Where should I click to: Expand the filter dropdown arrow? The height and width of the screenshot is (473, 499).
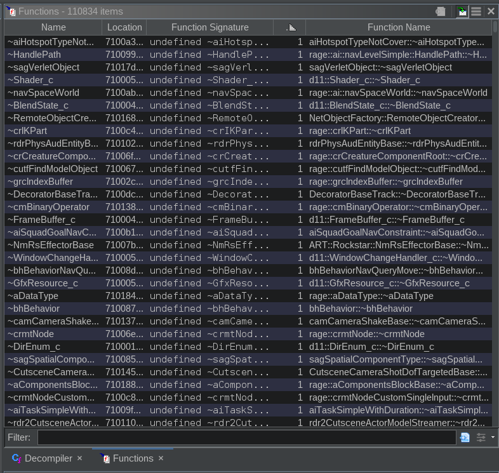pos(493,437)
